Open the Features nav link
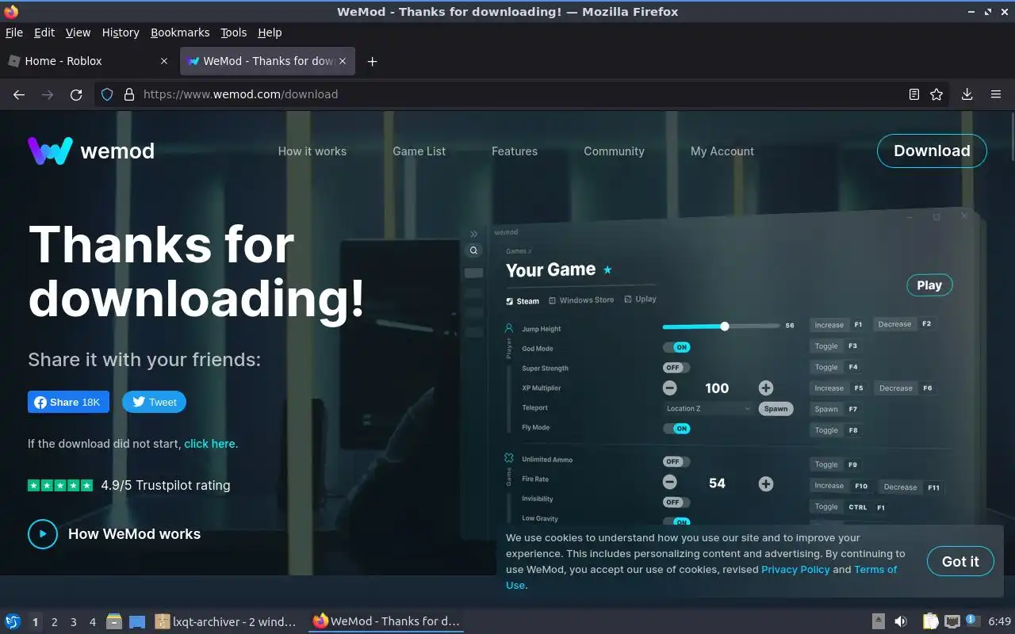Viewport: 1015px width, 634px height. (x=515, y=151)
